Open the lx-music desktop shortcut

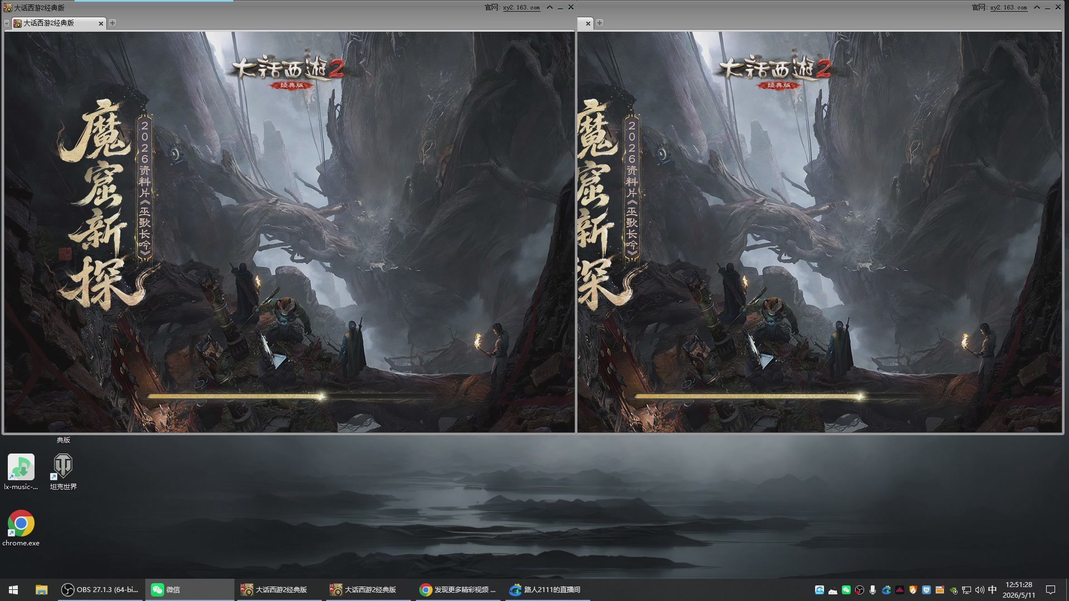point(21,472)
